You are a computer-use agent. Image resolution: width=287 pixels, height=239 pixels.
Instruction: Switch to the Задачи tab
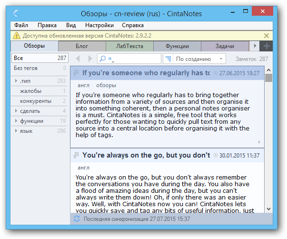click(x=225, y=46)
